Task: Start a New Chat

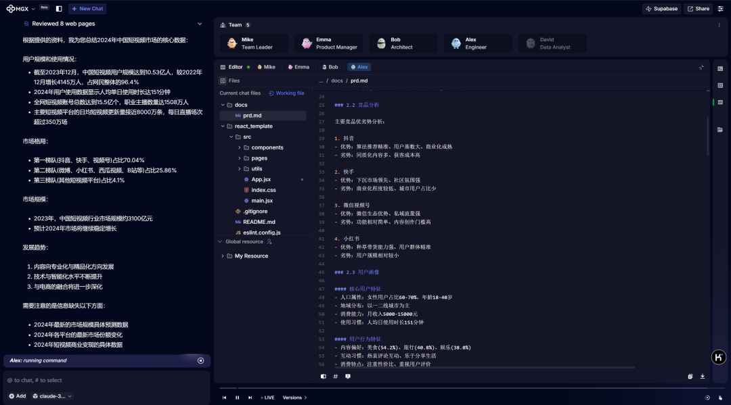Action: (x=87, y=8)
